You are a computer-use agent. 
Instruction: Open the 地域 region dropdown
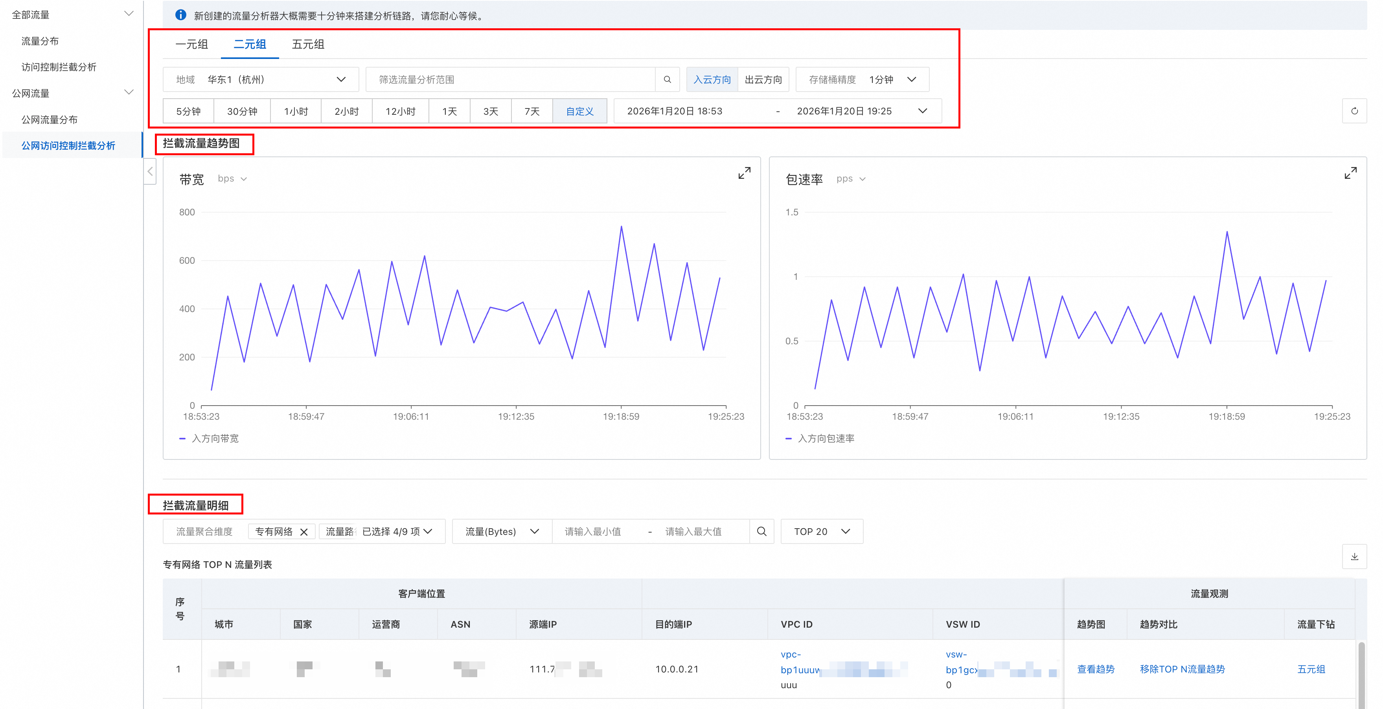point(261,79)
